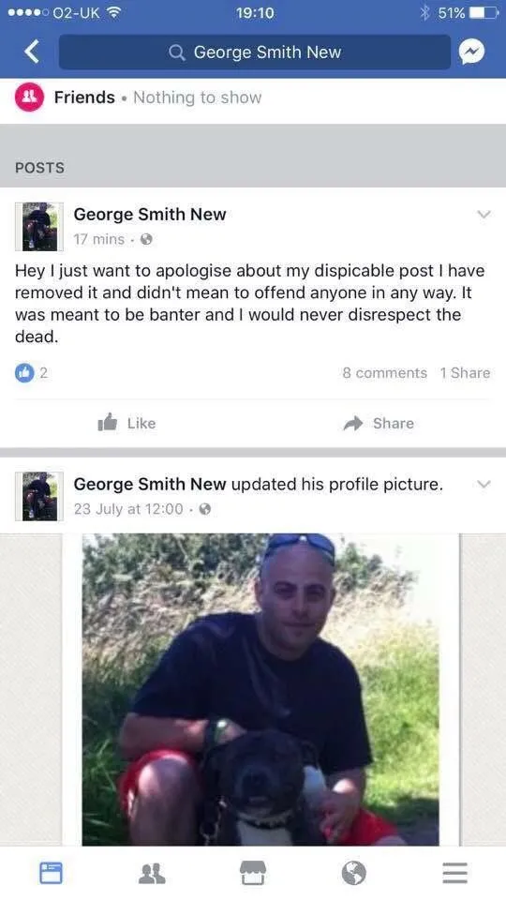Like the apology post
Viewport: 506px width, 900px height.
126,423
